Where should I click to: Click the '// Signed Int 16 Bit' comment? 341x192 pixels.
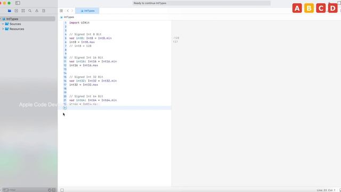[86, 58]
